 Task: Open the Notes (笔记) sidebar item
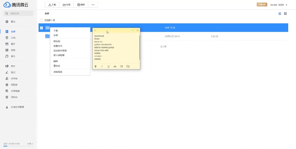tap(10, 72)
